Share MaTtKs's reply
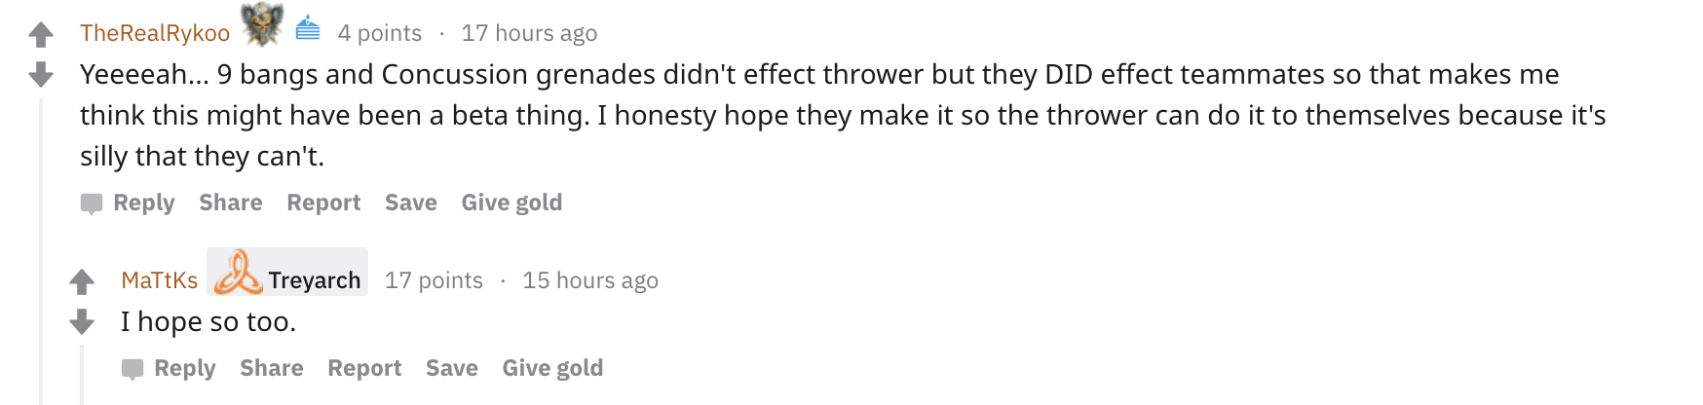1703x405 pixels. coord(272,368)
